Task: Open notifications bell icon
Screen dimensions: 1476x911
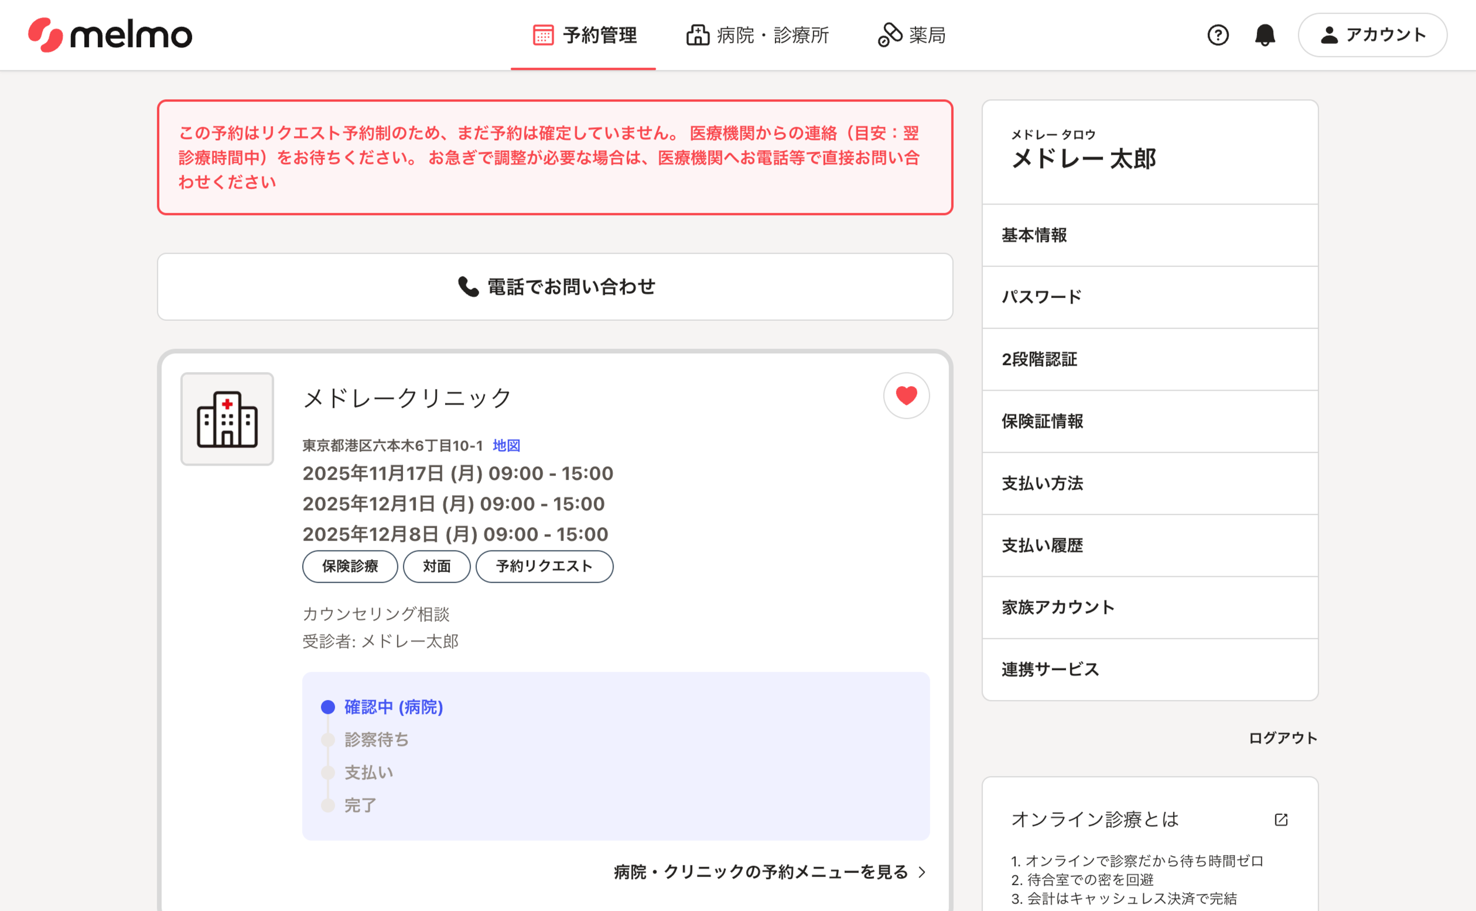Action: coord(1264,35)
